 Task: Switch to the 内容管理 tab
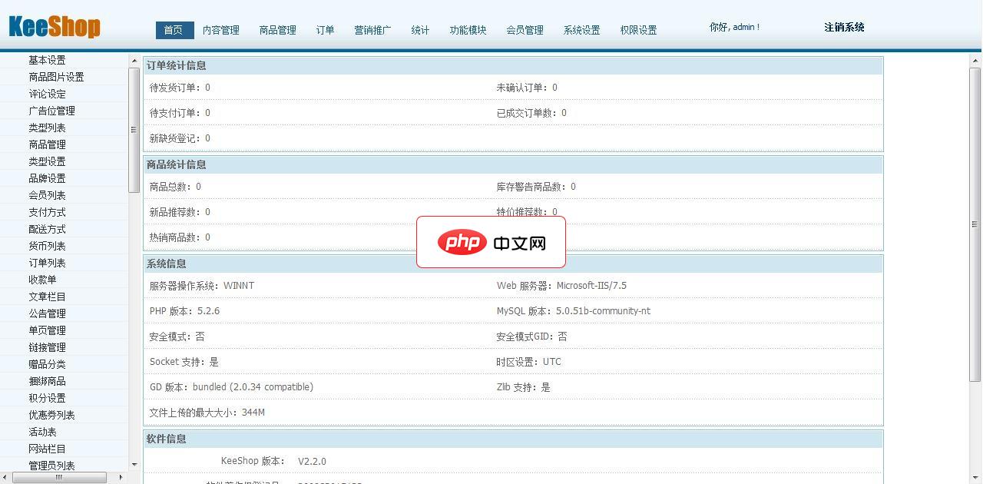pyautogui.click(x=220, y=30)
